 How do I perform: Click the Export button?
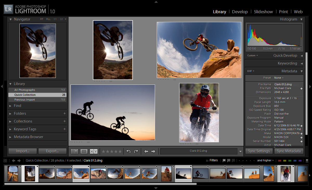53,151
